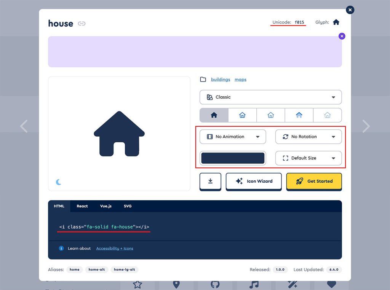Open the No Rotation dropdown
The height and width of the screenshot is (290, 390).
click(308, 137)
